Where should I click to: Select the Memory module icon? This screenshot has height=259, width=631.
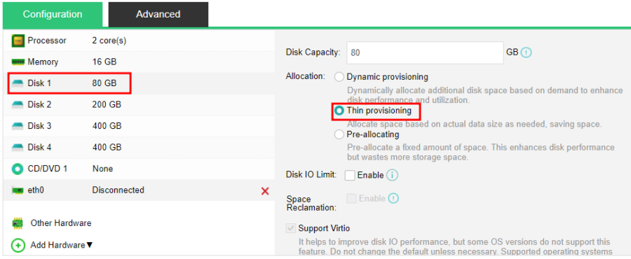pos(18,62)
